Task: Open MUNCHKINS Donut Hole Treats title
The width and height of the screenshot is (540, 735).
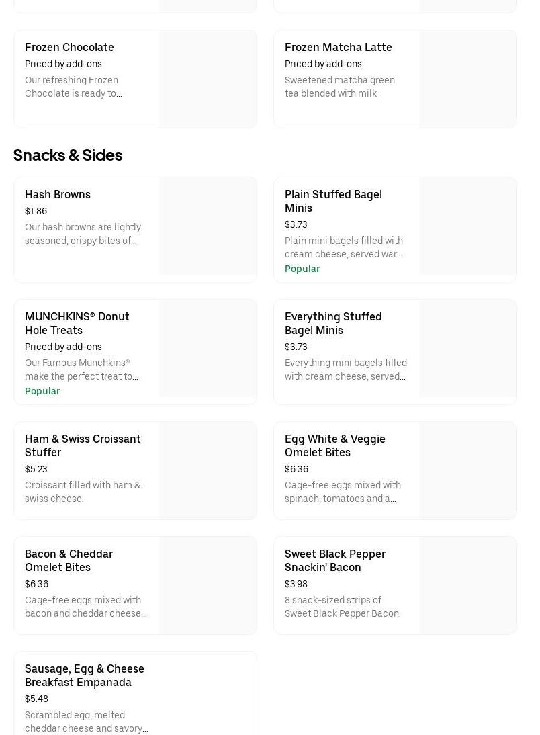Action: pos(77,323)
